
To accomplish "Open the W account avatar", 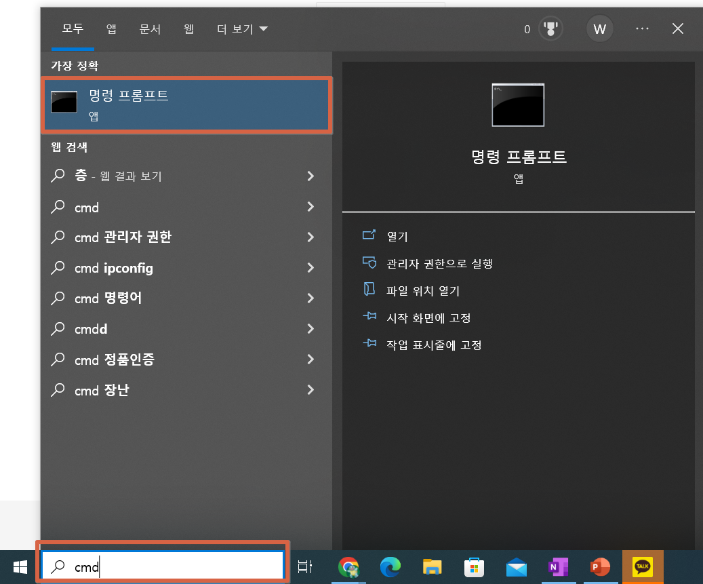I will tap(599, 29).
